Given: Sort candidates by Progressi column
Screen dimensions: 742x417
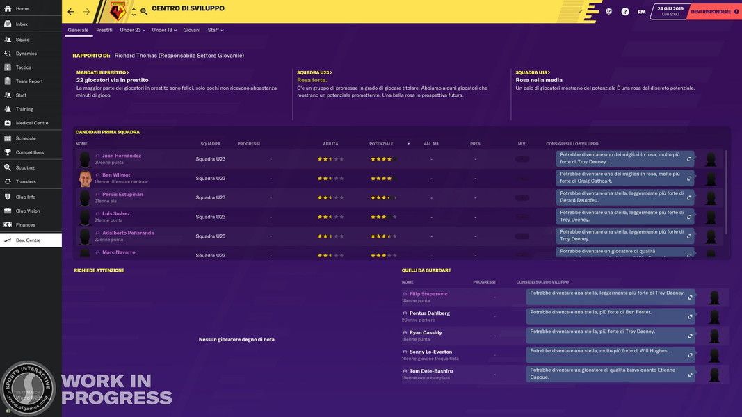Looking at the screenshot, I should point(248,144).
